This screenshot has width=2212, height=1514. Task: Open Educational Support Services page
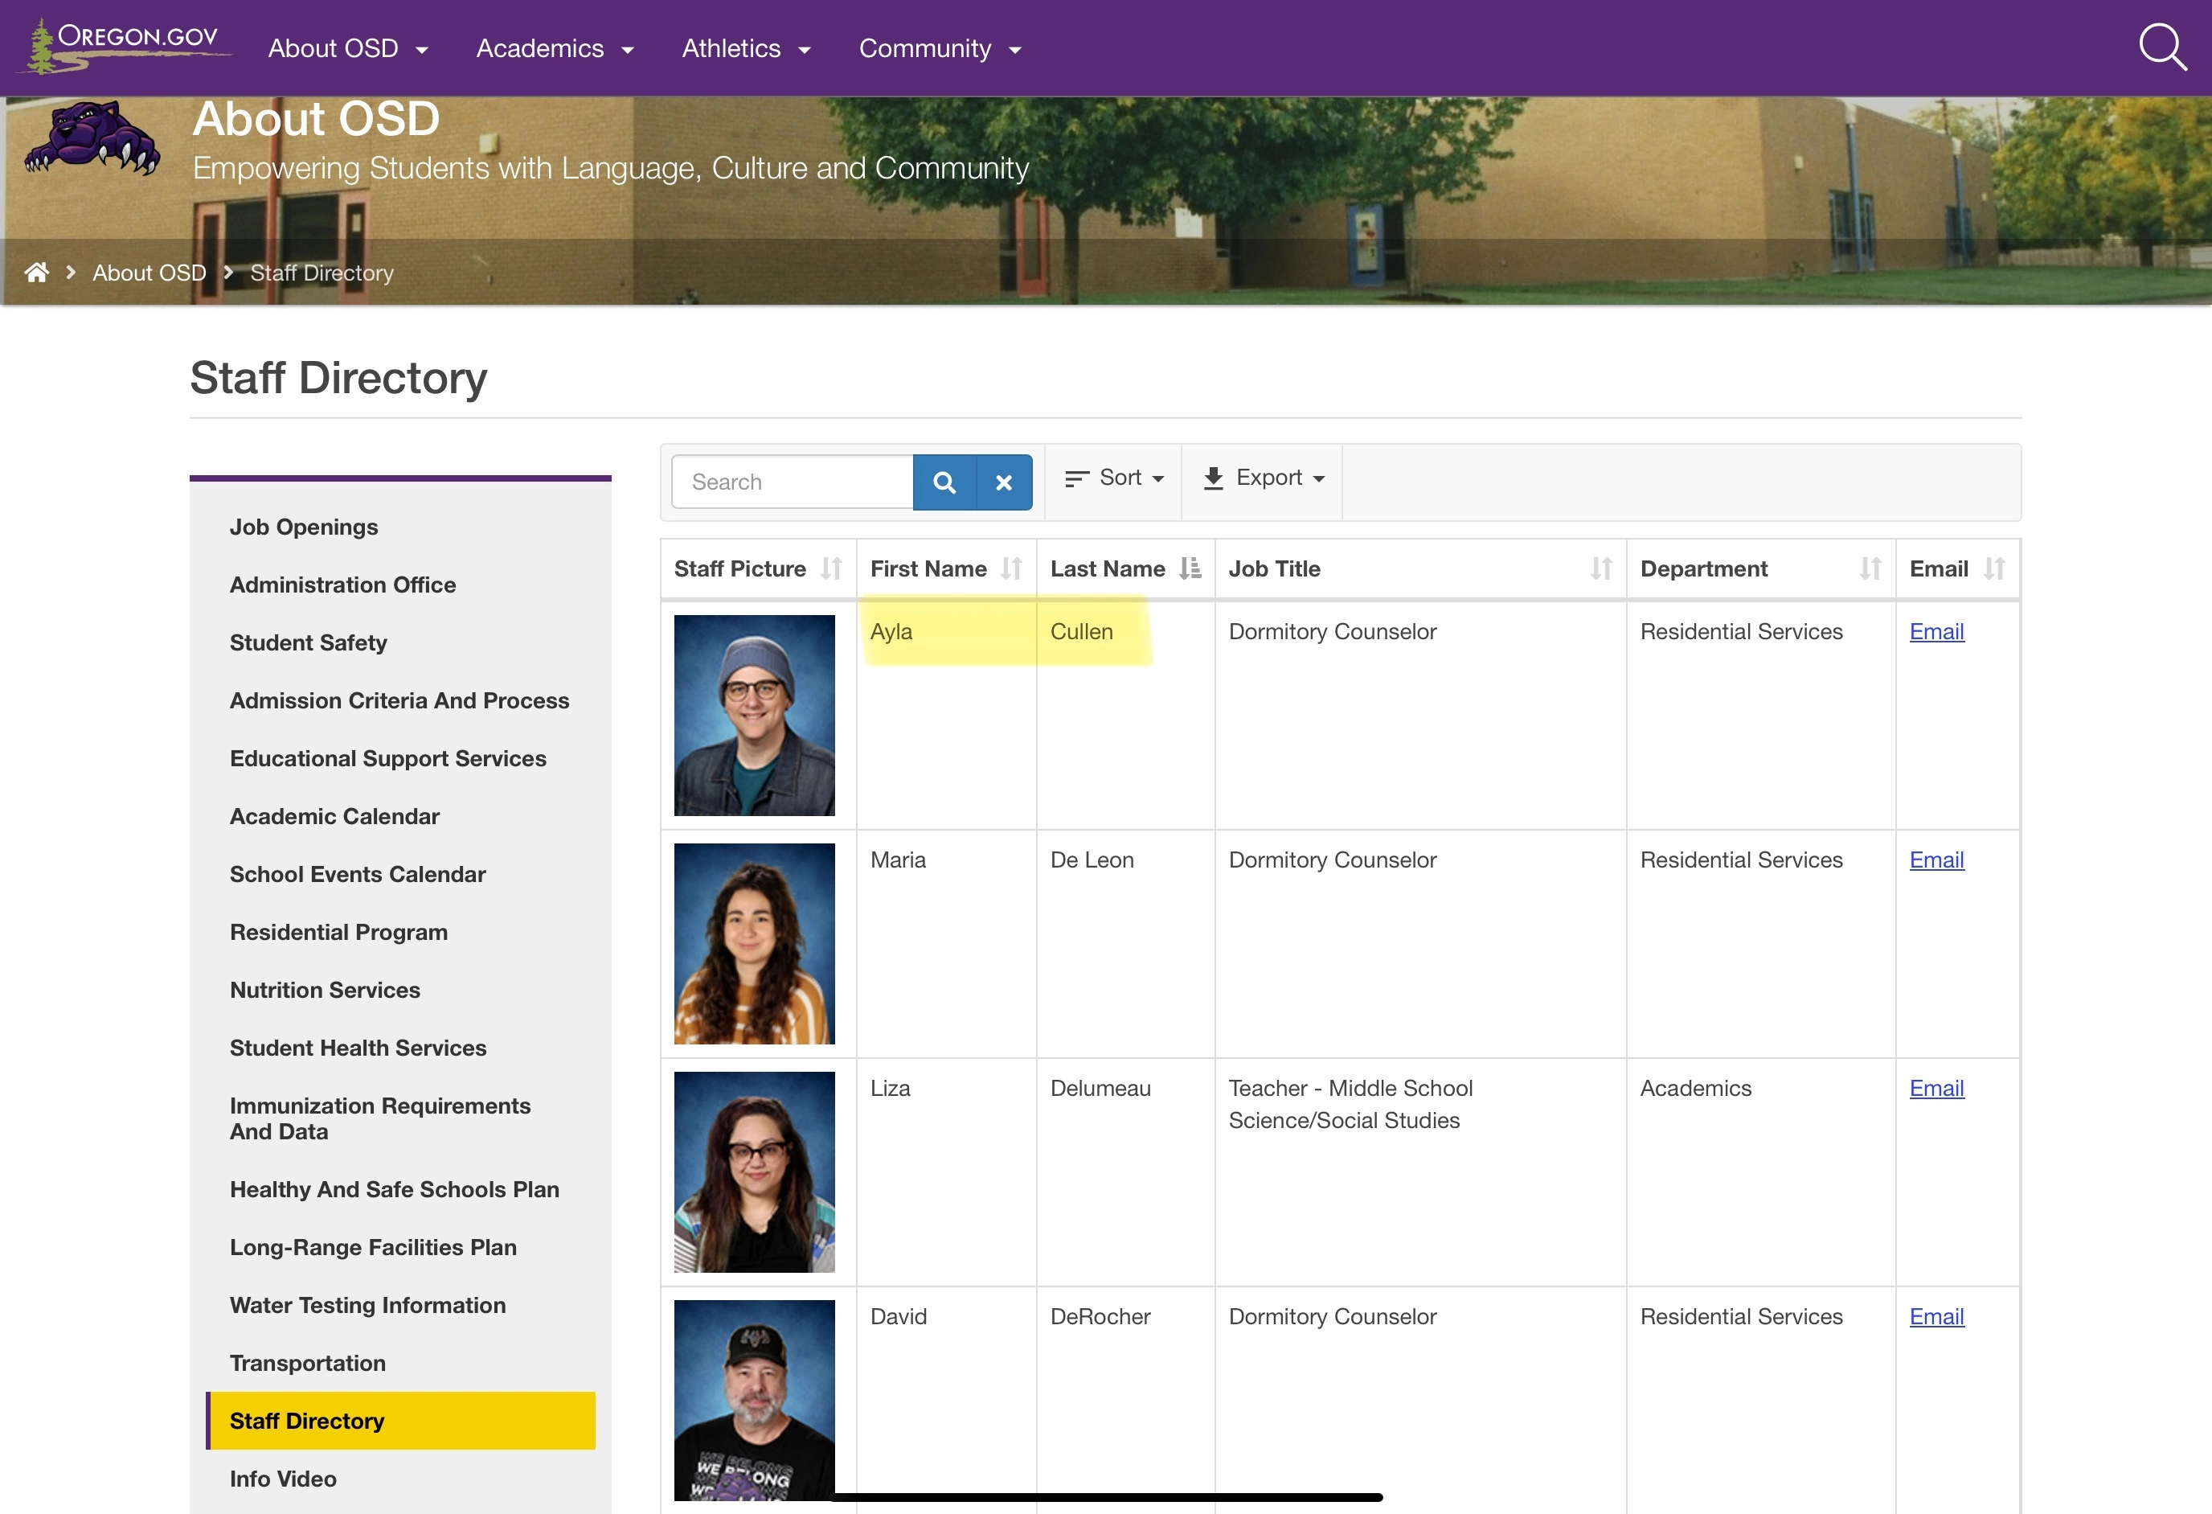[388, 759]
